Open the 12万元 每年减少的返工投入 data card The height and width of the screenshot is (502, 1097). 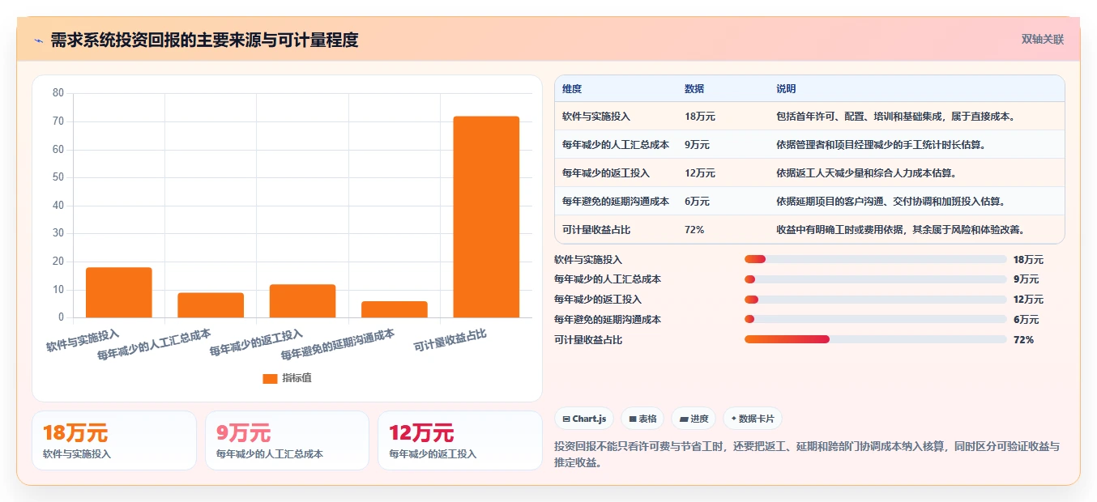click(460, 440)
